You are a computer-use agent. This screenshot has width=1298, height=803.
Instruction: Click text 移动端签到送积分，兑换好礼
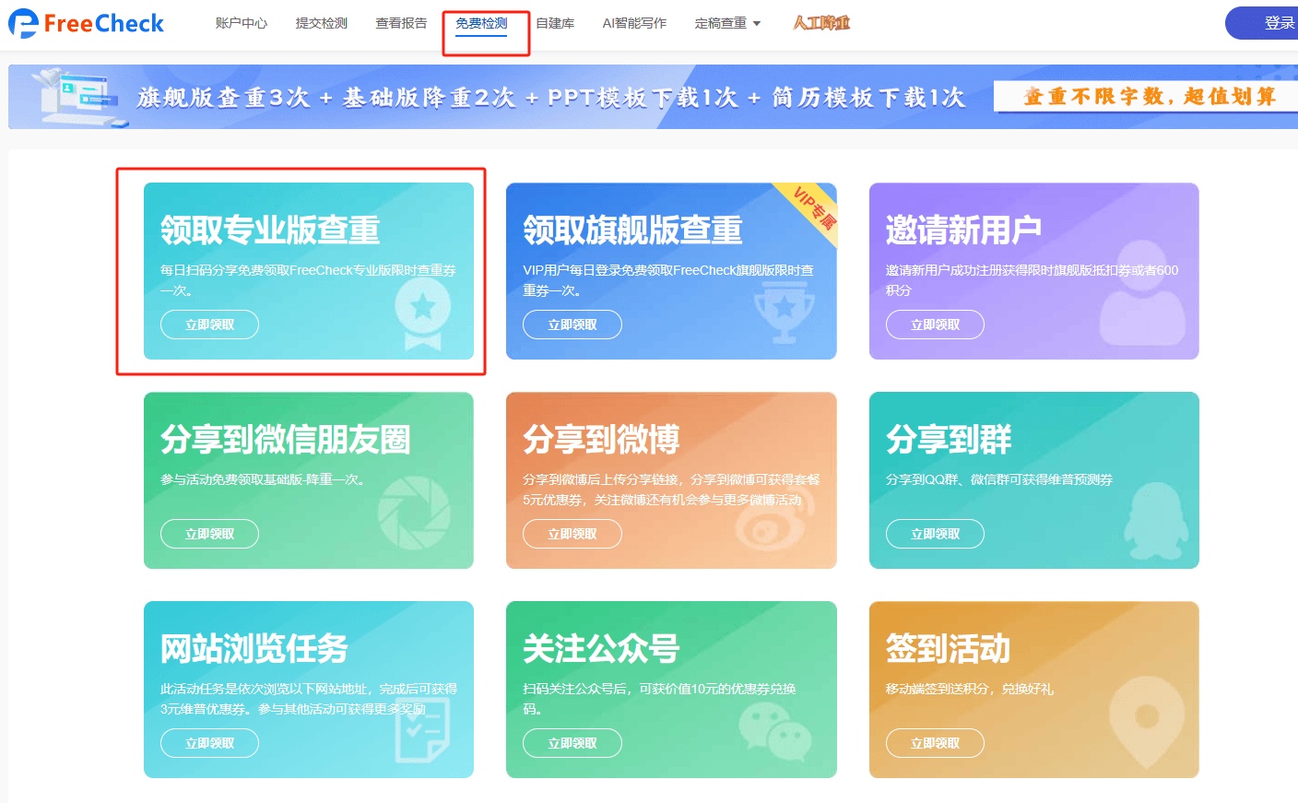pyautogui.click(x=970, y=689)
